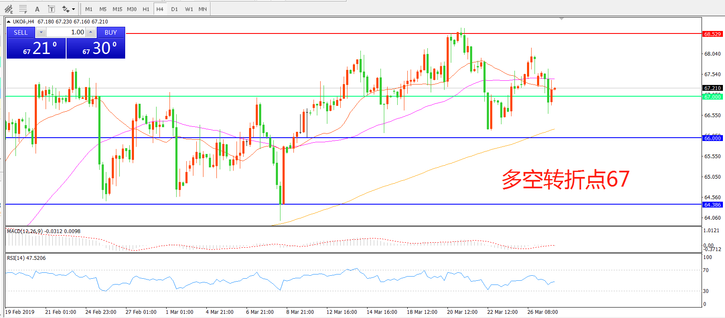Select the Text Label tool
Screen dimensions: 725x318
click(x=51, y=9)
